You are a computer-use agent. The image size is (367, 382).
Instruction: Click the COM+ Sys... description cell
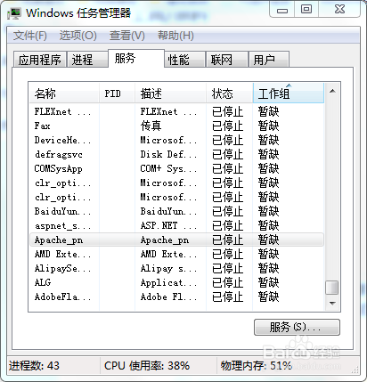click(x=168, y=168)
